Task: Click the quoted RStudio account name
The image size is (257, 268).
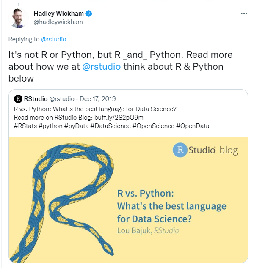Action: (36, 99)
